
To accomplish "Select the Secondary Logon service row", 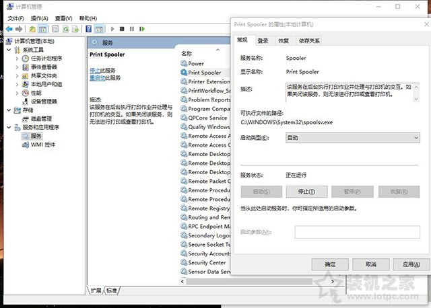I will tap(205, 235).
